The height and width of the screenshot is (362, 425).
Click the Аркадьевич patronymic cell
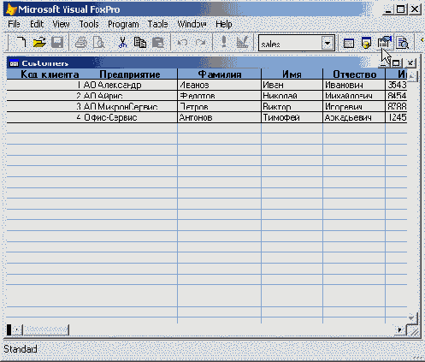coord(354,117)
